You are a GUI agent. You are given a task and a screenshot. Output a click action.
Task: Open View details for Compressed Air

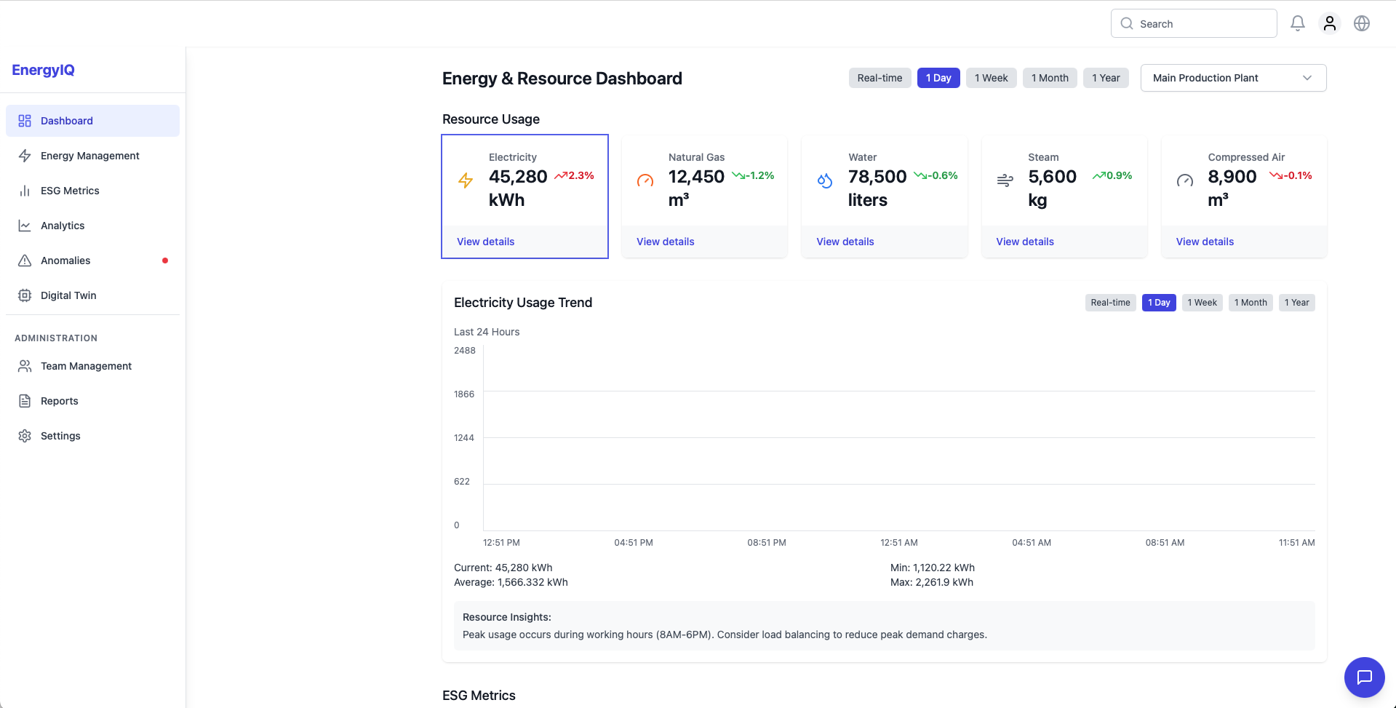(x=1205, y=242)
